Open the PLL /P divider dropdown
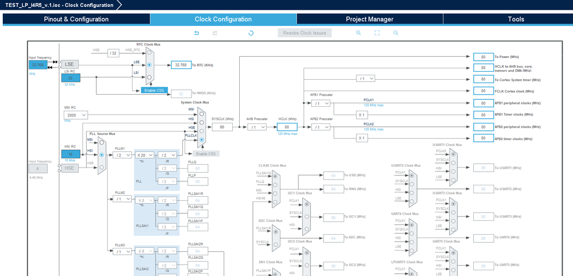This screenshot has width=573, height=276. [167, 181]
